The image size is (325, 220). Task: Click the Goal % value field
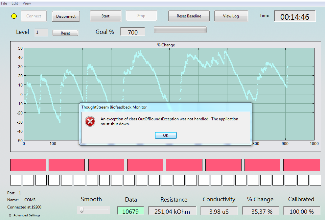point(133,32)
